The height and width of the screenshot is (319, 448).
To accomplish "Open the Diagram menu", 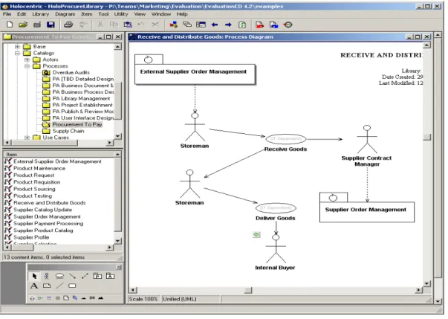I will [x=65, y=14].
